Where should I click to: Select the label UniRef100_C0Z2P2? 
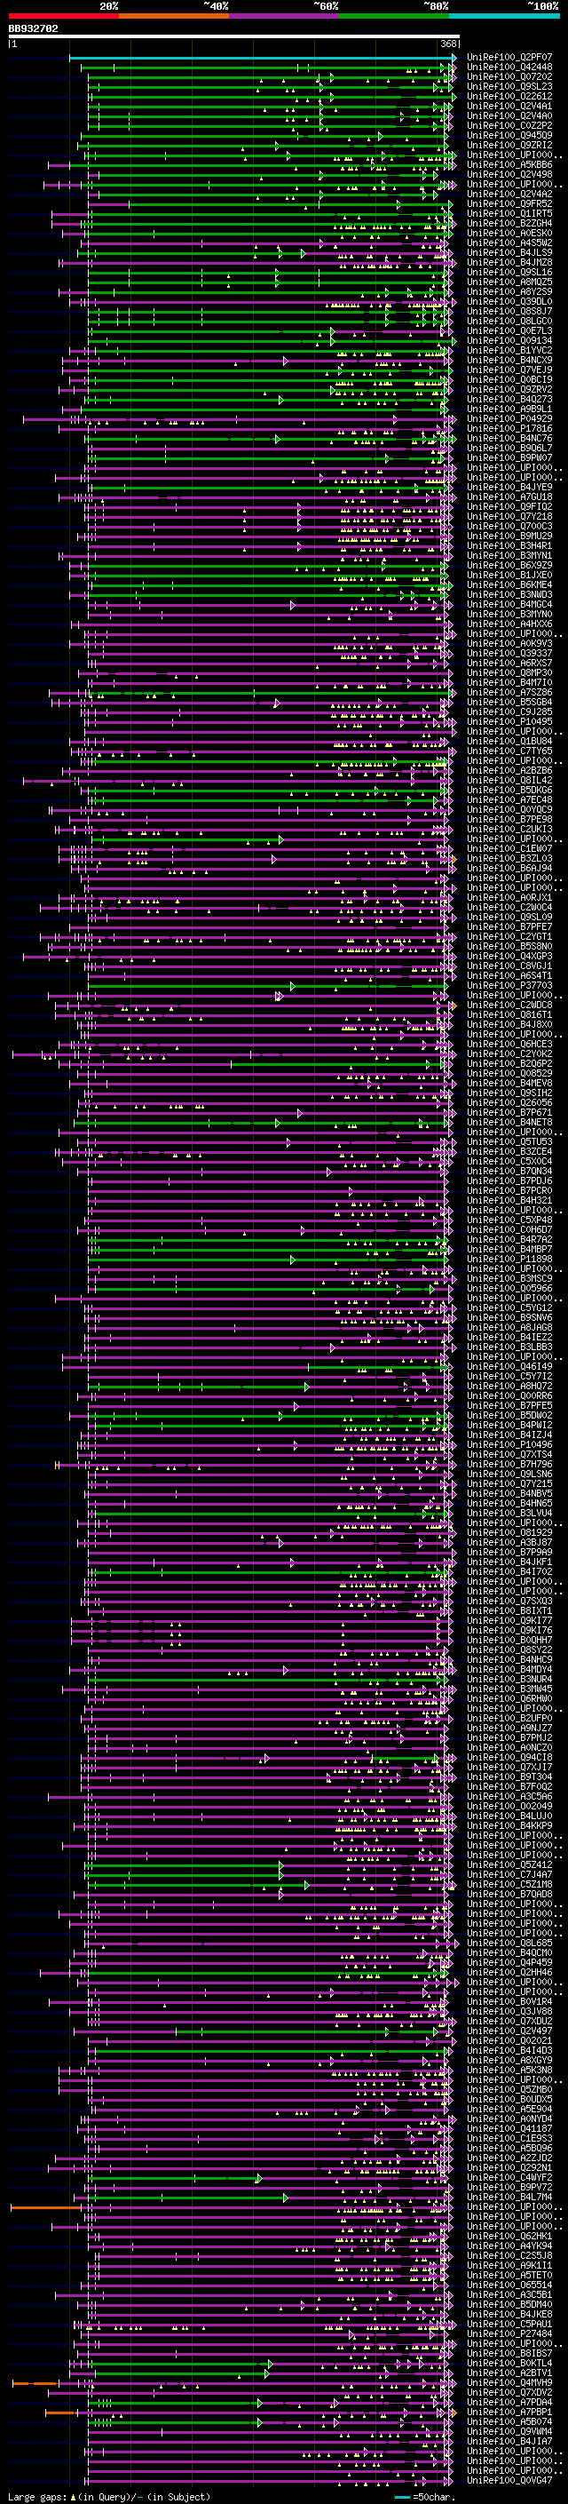(509, 125)
